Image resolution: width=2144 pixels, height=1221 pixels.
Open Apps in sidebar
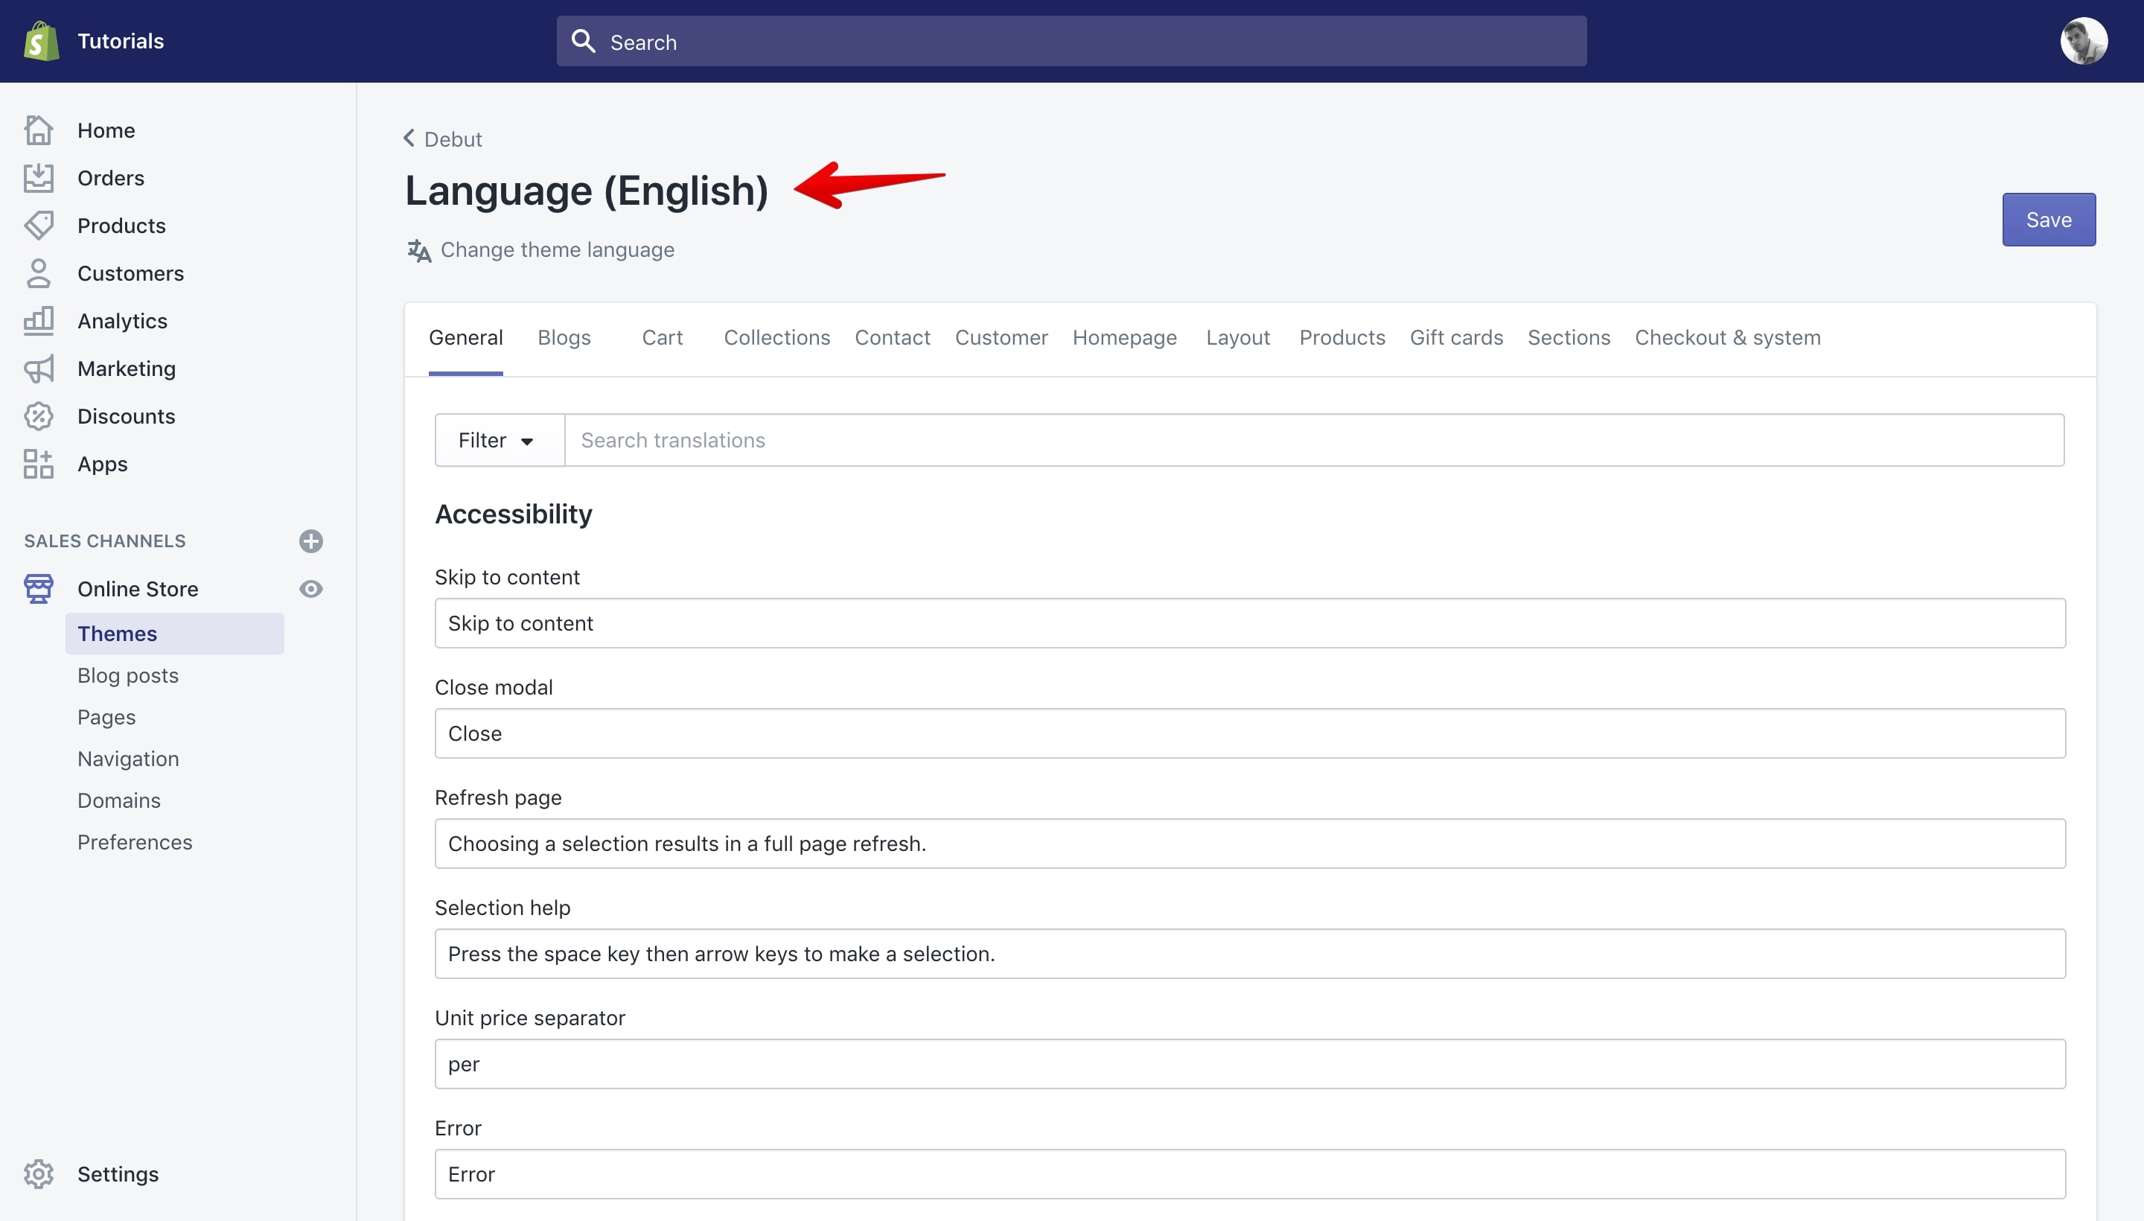point(102,464)
